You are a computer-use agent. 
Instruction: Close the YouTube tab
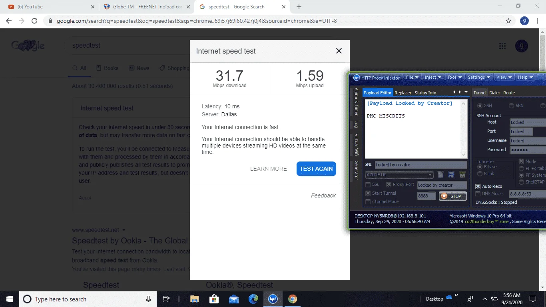93,7
